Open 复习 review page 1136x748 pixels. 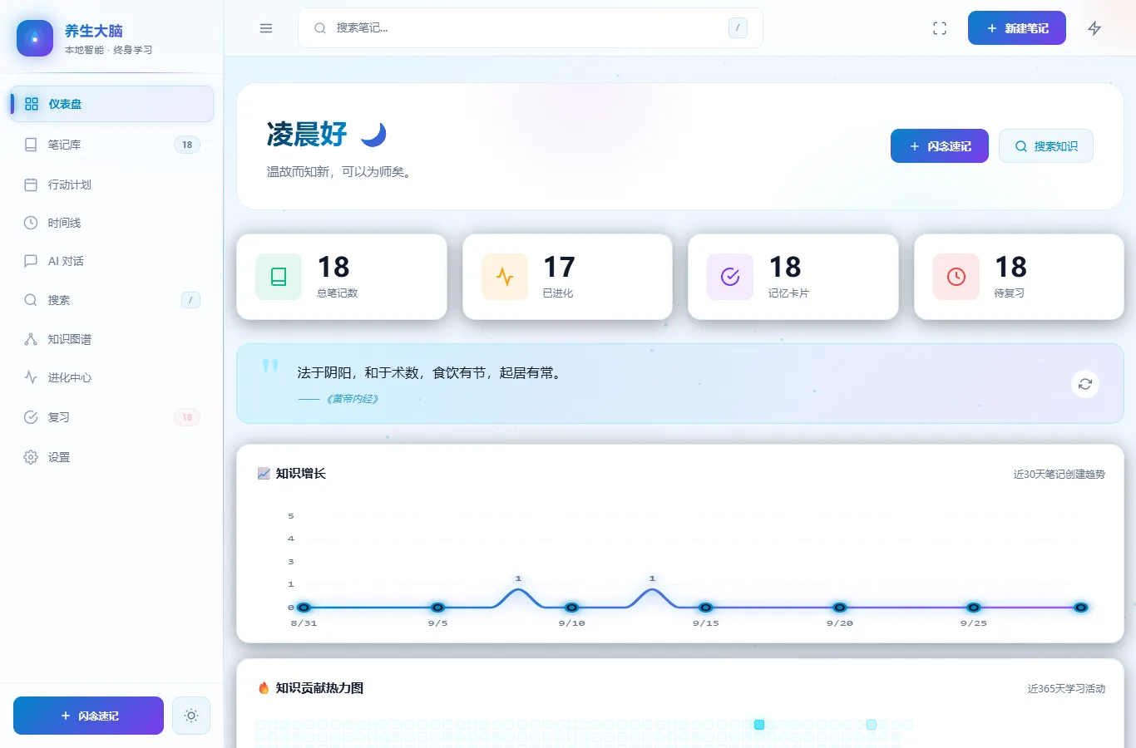[111, 417]
